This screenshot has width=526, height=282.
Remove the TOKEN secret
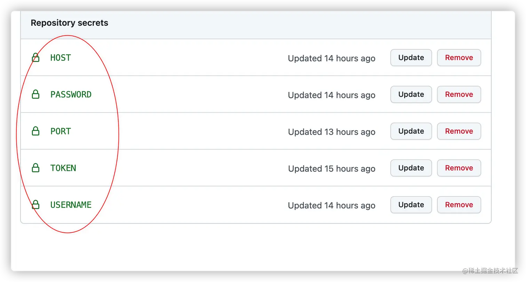coord(459,168)
